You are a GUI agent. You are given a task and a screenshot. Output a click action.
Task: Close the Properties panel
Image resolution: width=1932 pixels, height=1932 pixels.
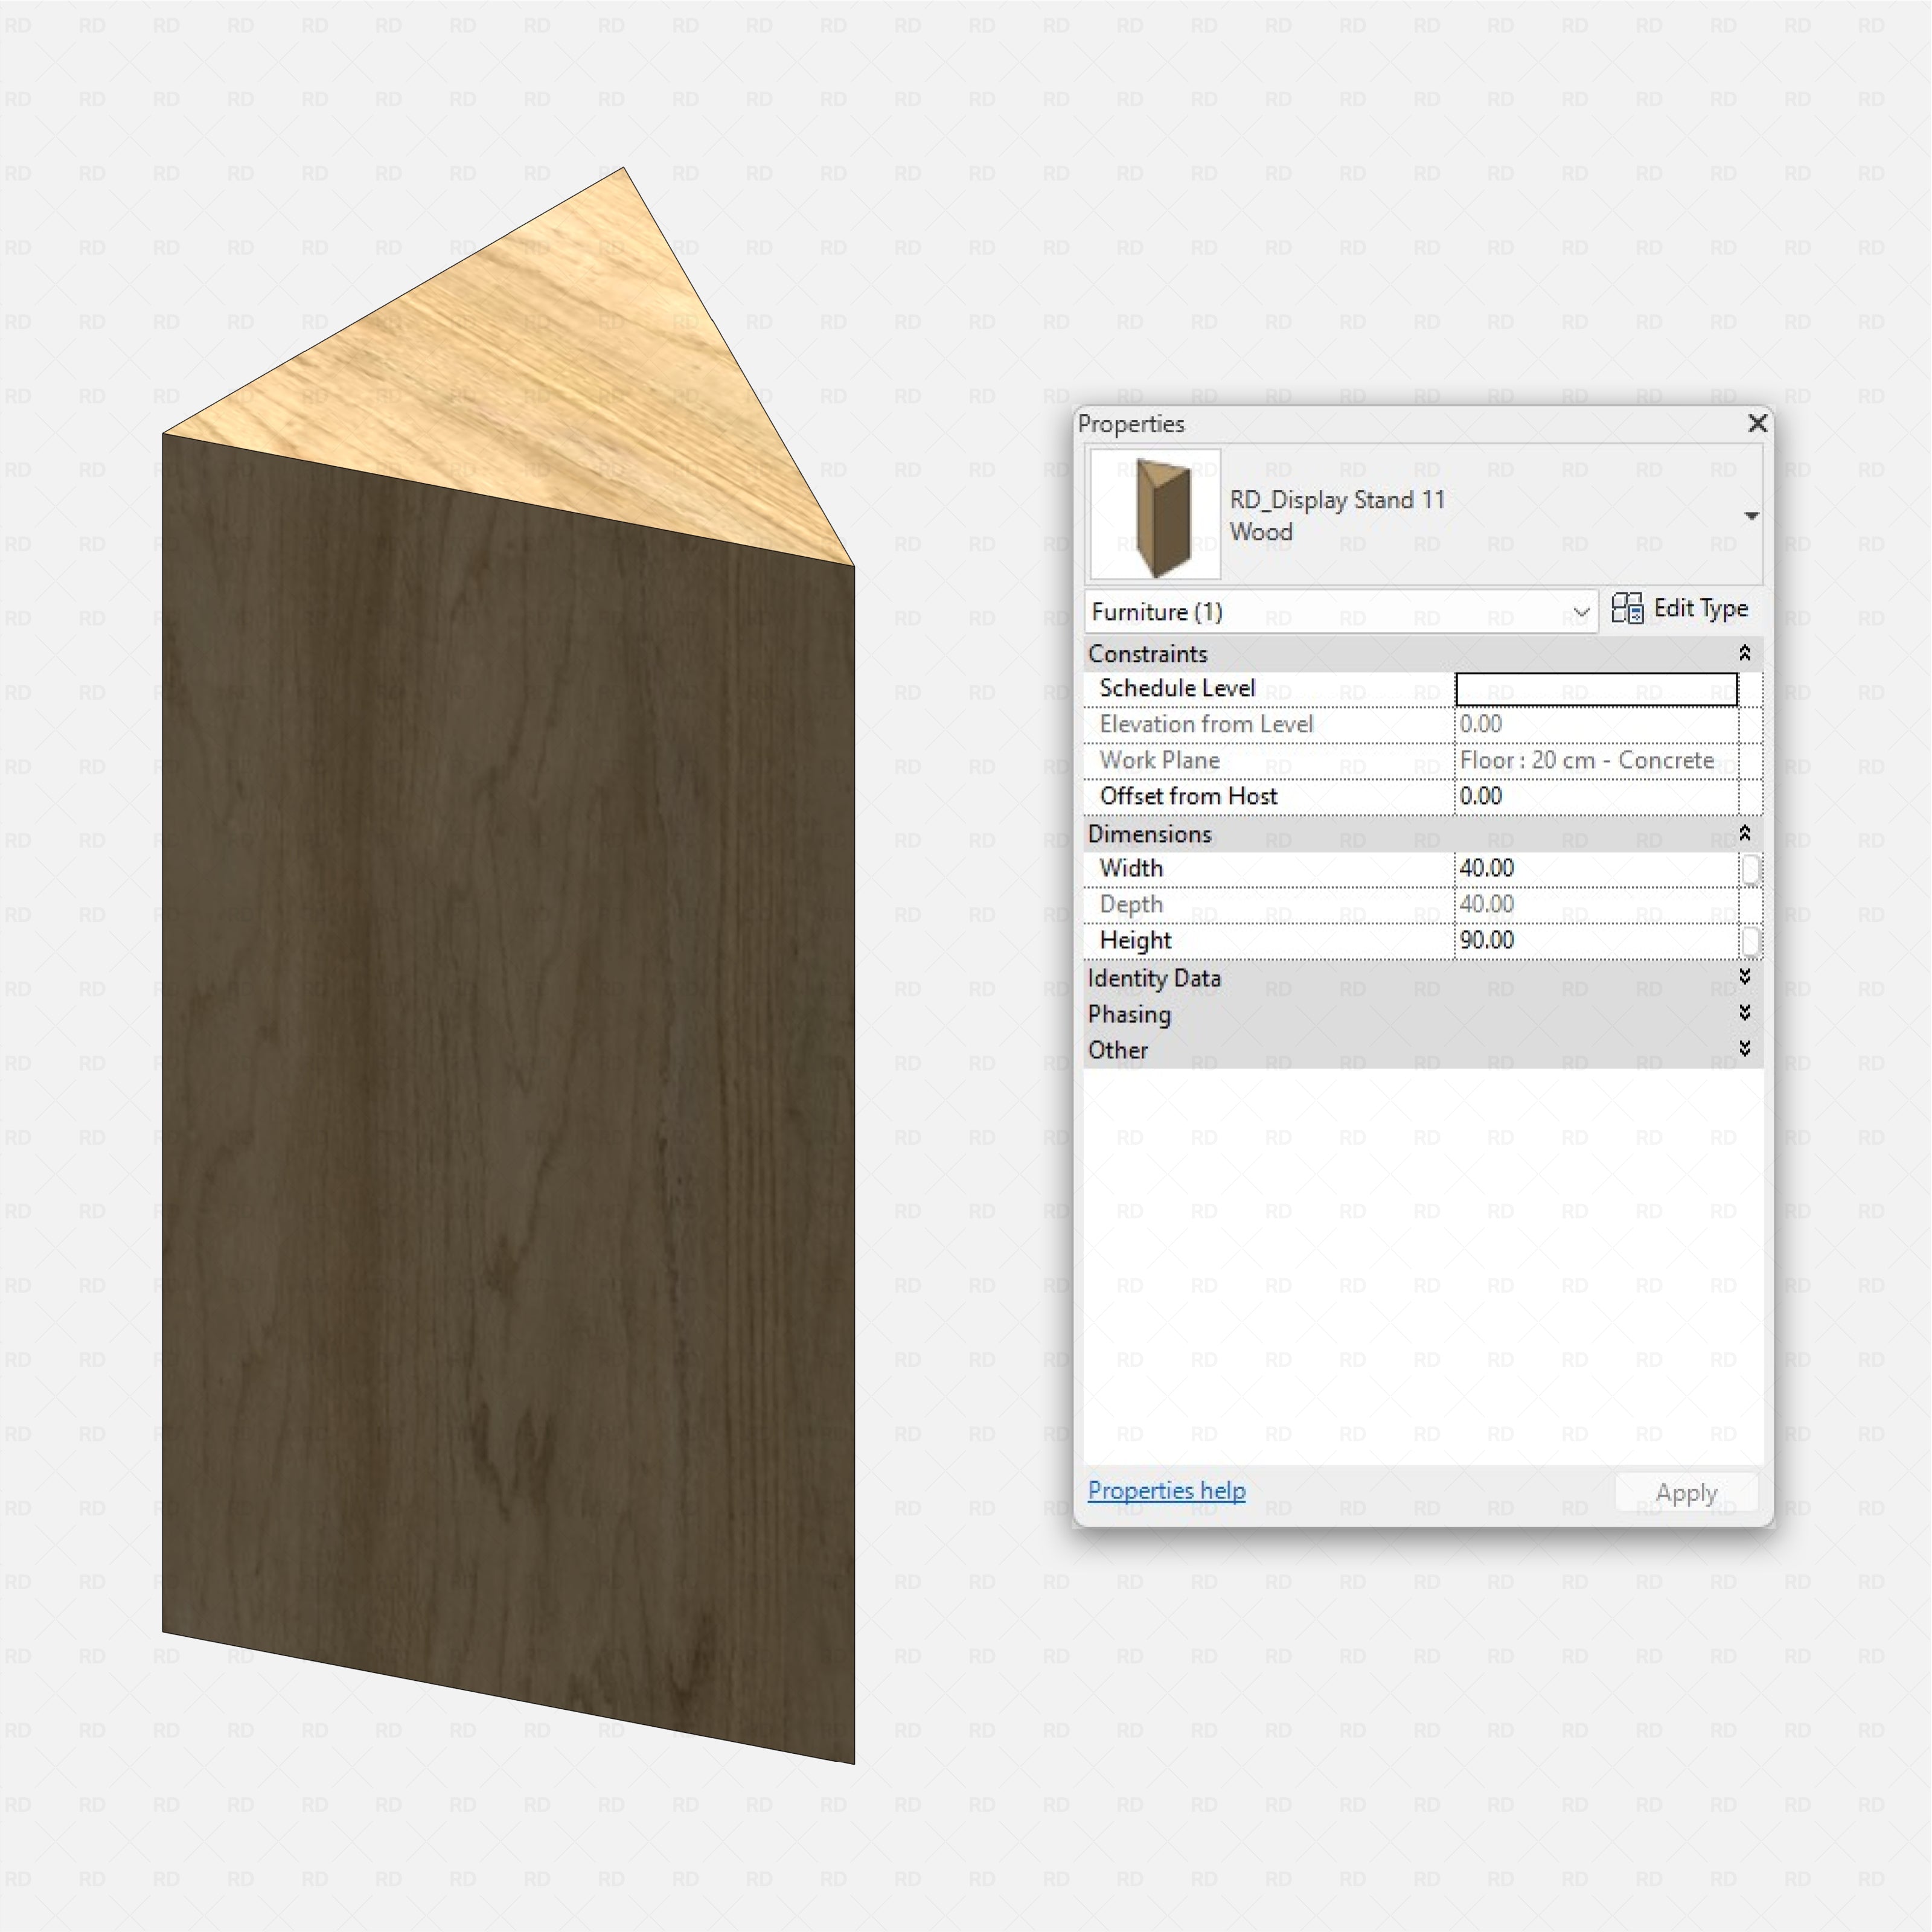1757,423
